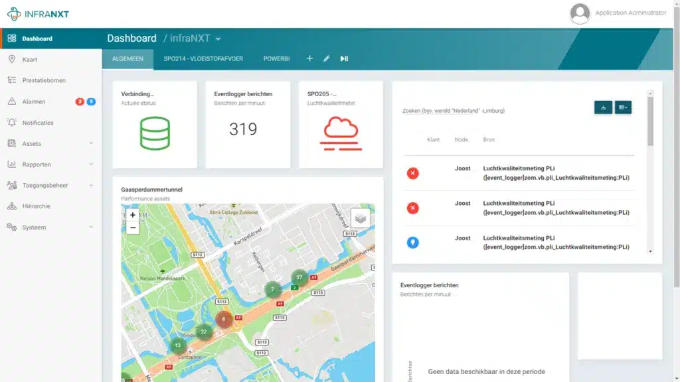This screenshot has height=382, width=680.
Task: Open the column settings dropdown in alarm table
Action: [x=623, y=107]
